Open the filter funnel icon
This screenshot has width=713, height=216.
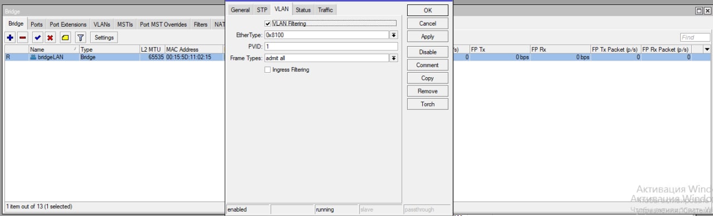[x=80, y=38]
